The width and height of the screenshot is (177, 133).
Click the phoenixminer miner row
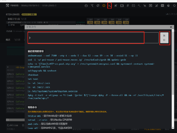coord(41,22)
